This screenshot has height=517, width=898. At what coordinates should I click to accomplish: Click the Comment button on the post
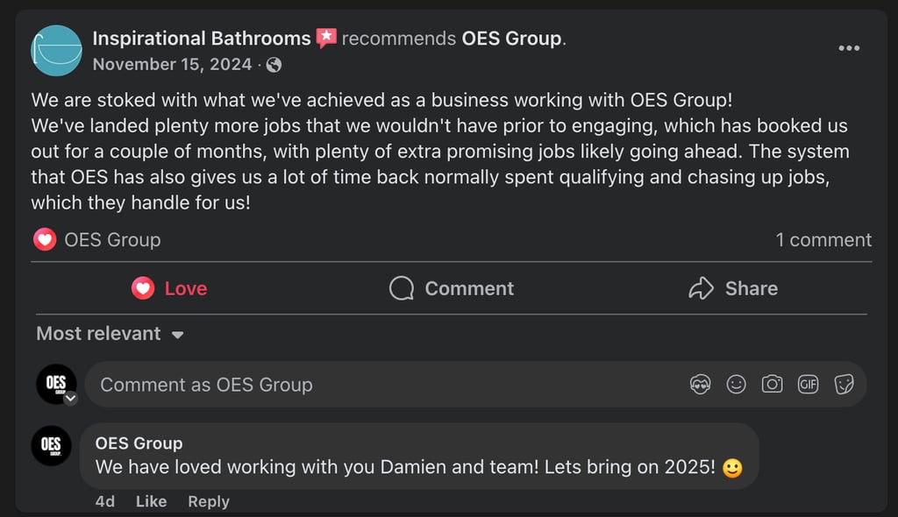pos(452,288)
